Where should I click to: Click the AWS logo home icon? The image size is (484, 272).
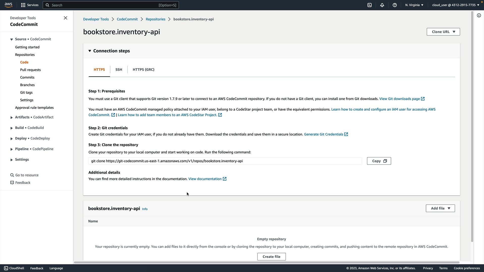(x=8, y=5)
